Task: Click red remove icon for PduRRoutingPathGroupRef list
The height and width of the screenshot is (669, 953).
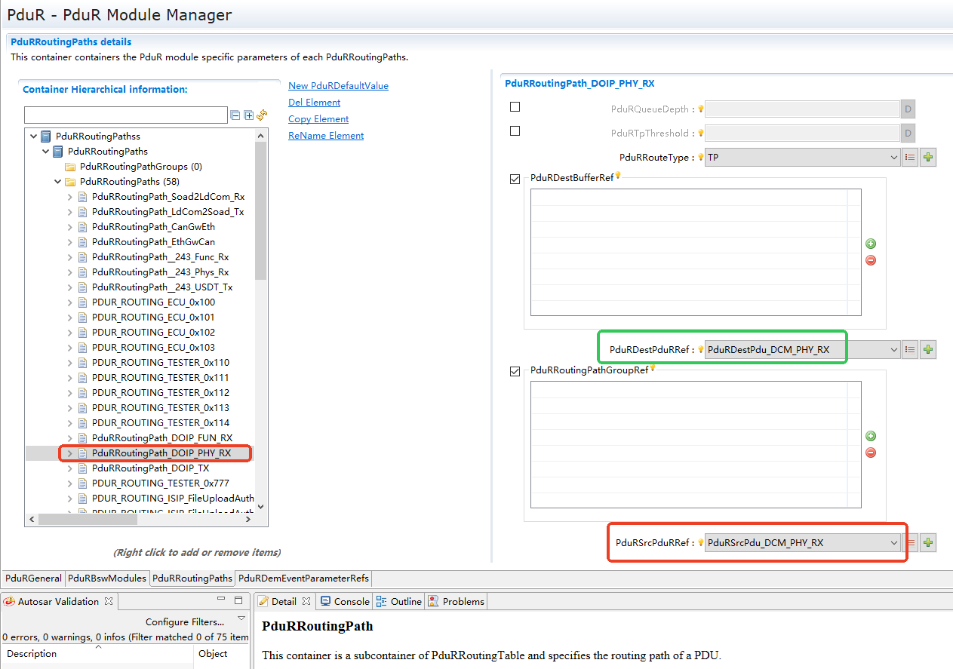Action: pyautogui.click(x=871, y=453)
